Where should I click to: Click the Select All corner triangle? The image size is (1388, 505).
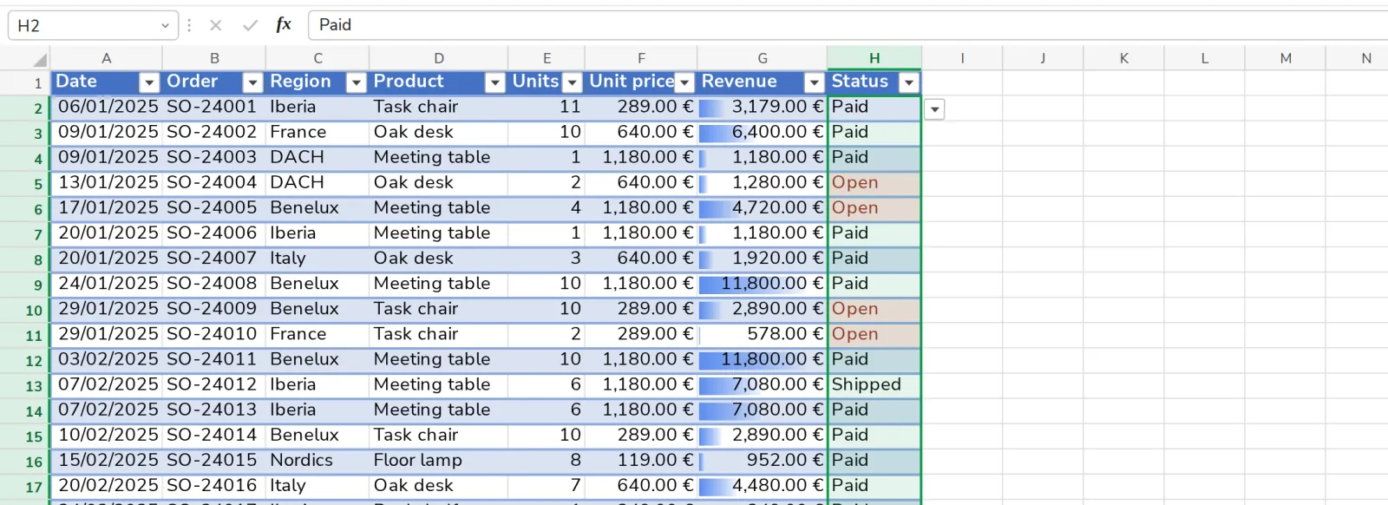point(40,60)
